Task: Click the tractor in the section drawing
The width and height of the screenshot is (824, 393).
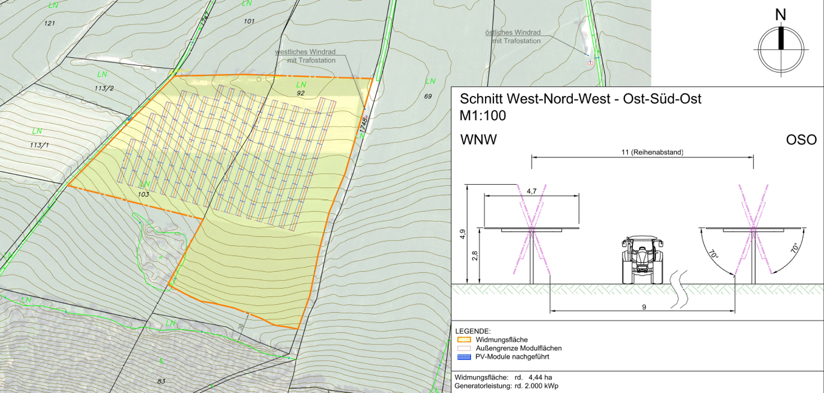Action: pyautogui.click(x=642, y=260)
